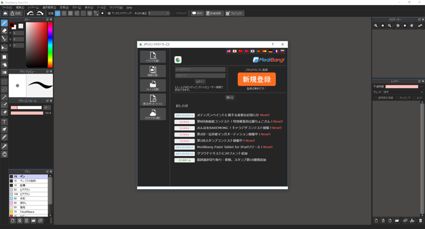Select the US flag language icon
Screen dimensions: 425x229
click(x=229, y=51)
